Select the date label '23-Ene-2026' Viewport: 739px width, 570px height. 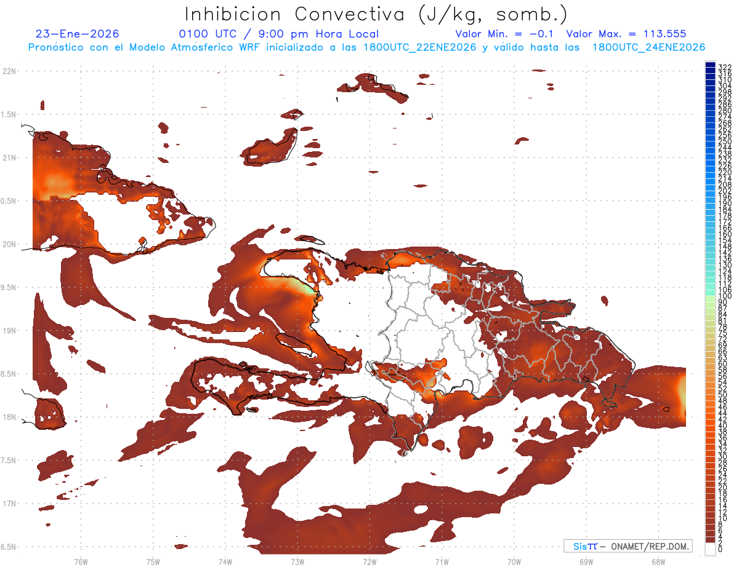click(x=78, y=34)
